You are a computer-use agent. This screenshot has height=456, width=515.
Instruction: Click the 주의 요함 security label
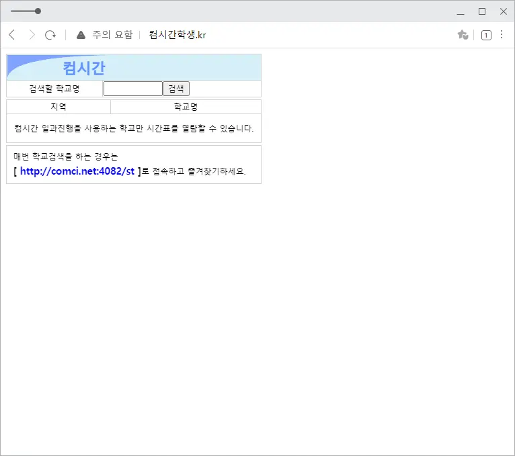tap(112, 35)
